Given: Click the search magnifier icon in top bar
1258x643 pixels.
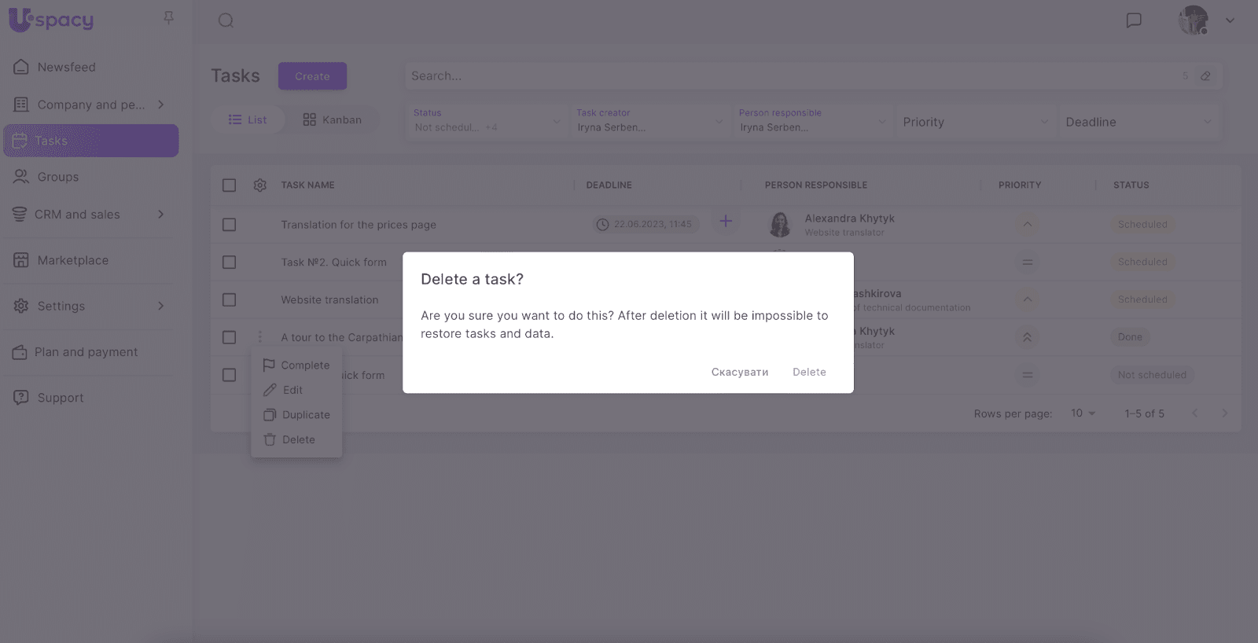Looking at the screenshot, I should click(x=226, y=20).
